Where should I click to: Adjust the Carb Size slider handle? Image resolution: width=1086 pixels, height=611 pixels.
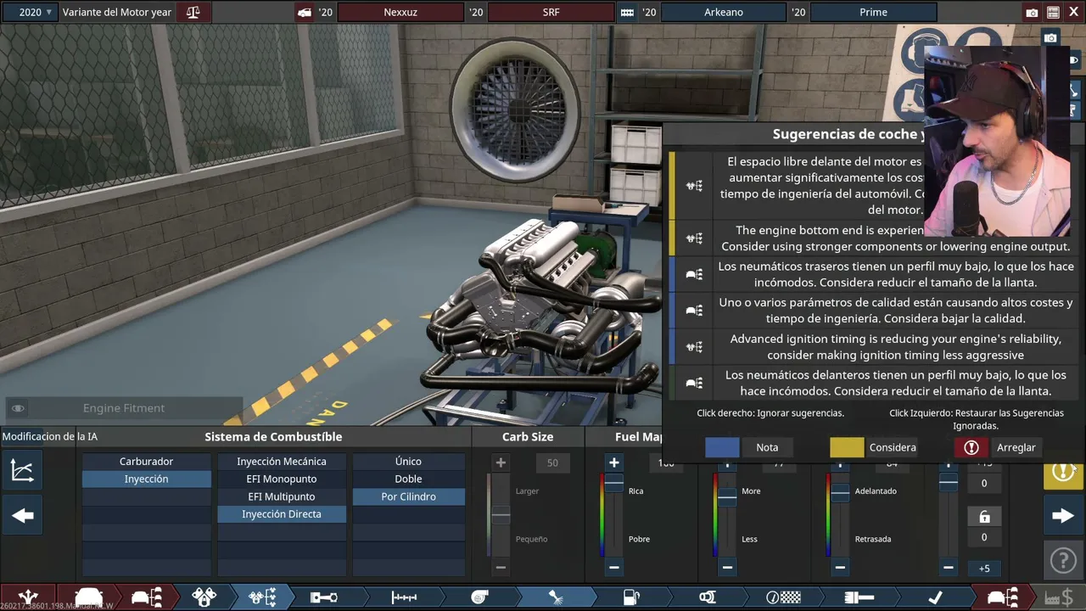[501, 515]
